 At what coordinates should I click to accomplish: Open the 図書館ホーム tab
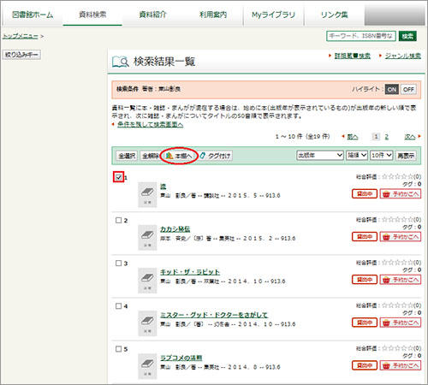point(33,15)
